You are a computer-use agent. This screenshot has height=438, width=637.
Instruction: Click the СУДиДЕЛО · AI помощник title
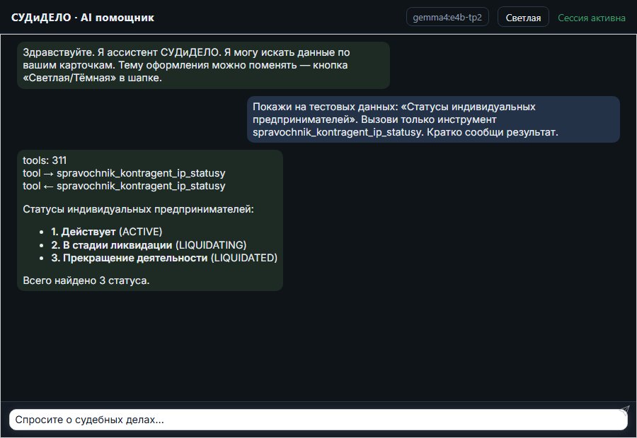point(83,18)
